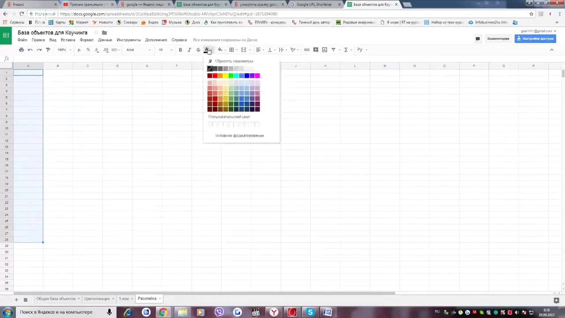
Task: Open the Данные menu
Action: pos(105,40)
